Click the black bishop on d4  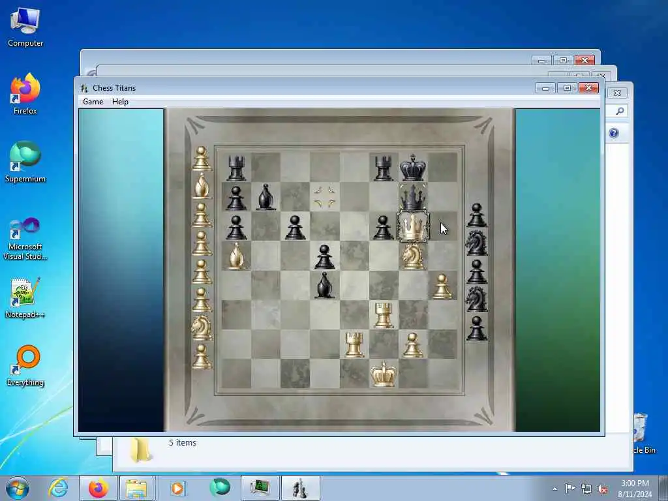click(325, 285)
